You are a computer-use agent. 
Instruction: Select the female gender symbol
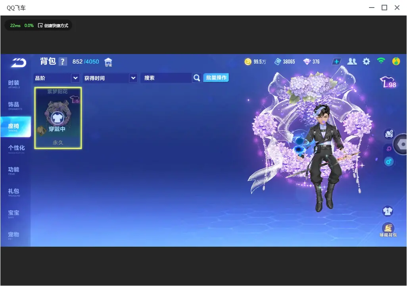[389, 149]
